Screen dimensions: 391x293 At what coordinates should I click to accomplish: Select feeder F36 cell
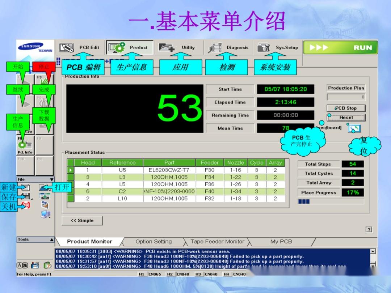(x=210, y=184)
